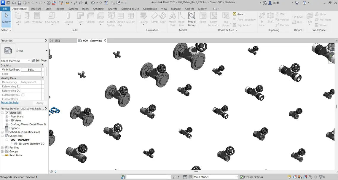Click the Properties help link

click(9, 103)
